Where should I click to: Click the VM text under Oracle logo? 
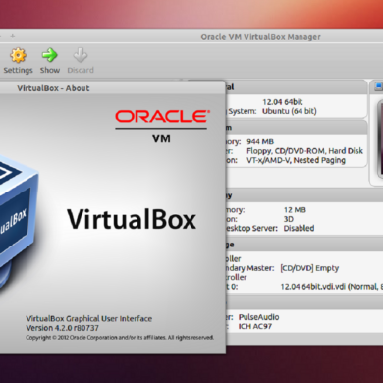coord(161,138)
